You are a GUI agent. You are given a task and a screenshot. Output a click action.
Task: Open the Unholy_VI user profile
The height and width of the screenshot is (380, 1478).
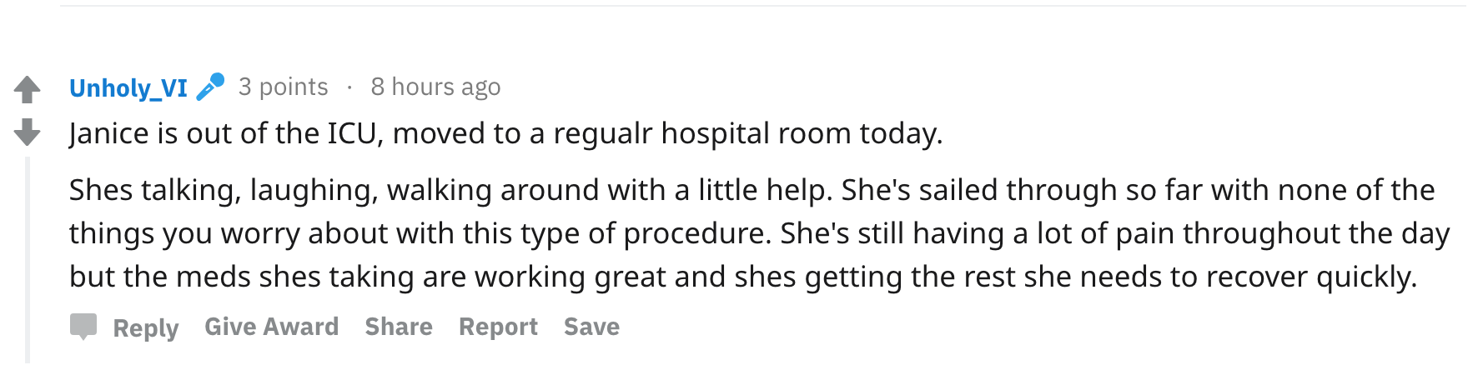[x=128, y=87]
